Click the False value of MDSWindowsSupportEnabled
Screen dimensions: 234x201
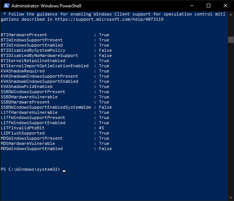pyautogui.click(x=105, y=149)
